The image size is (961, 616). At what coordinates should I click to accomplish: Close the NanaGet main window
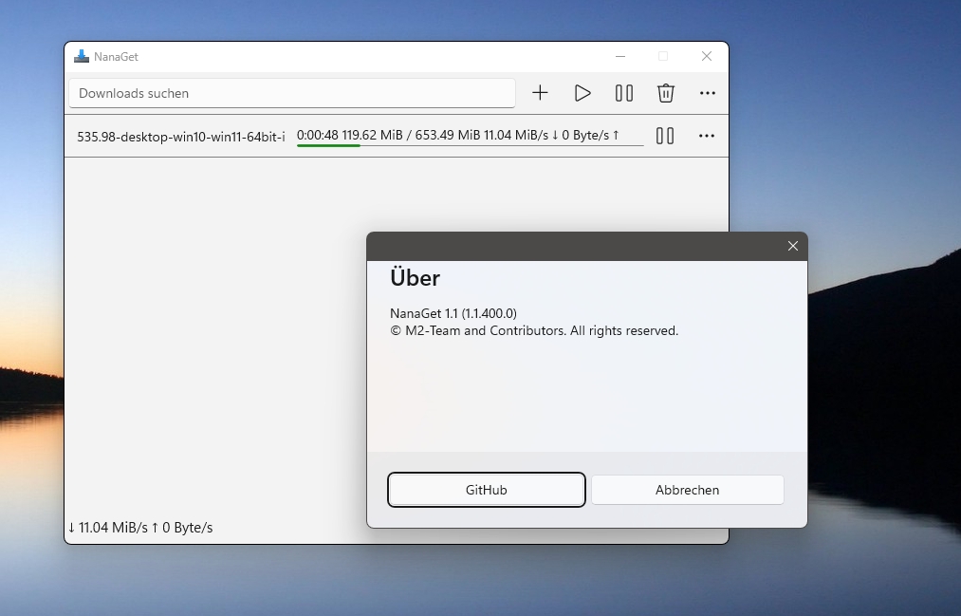pos(707,56)
